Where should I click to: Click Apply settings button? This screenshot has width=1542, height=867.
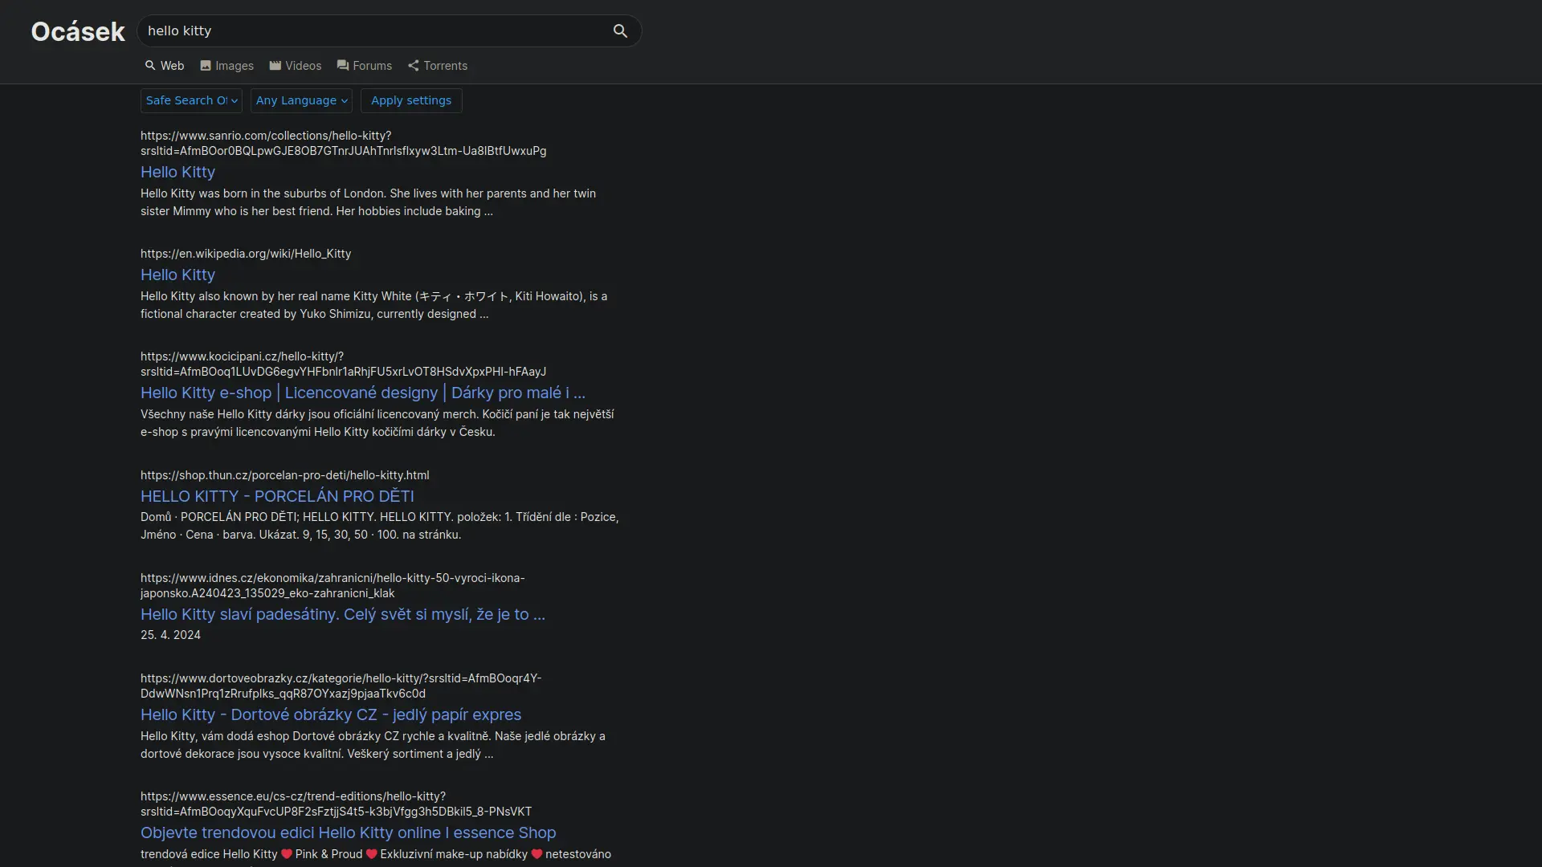pyautogui.click(x=411, y=100)
